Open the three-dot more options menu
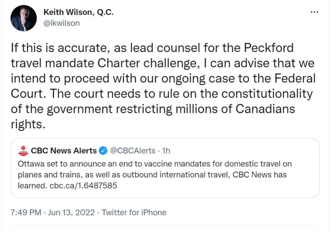 [314, 12]
